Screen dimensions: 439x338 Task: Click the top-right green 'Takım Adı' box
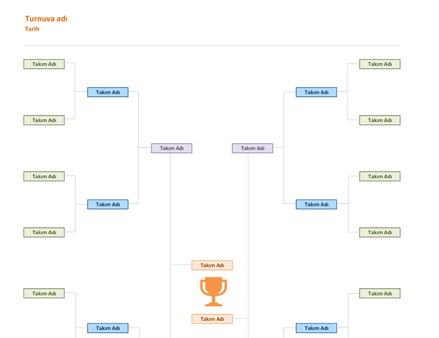pyautogui.click(x=380, y=64)
